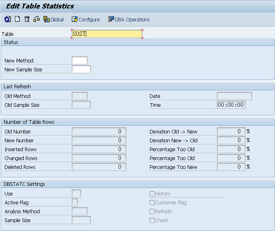Click the Percentage Too New field
The height and width of the screenshot is (231, 275).
click(x=231, y=167)
